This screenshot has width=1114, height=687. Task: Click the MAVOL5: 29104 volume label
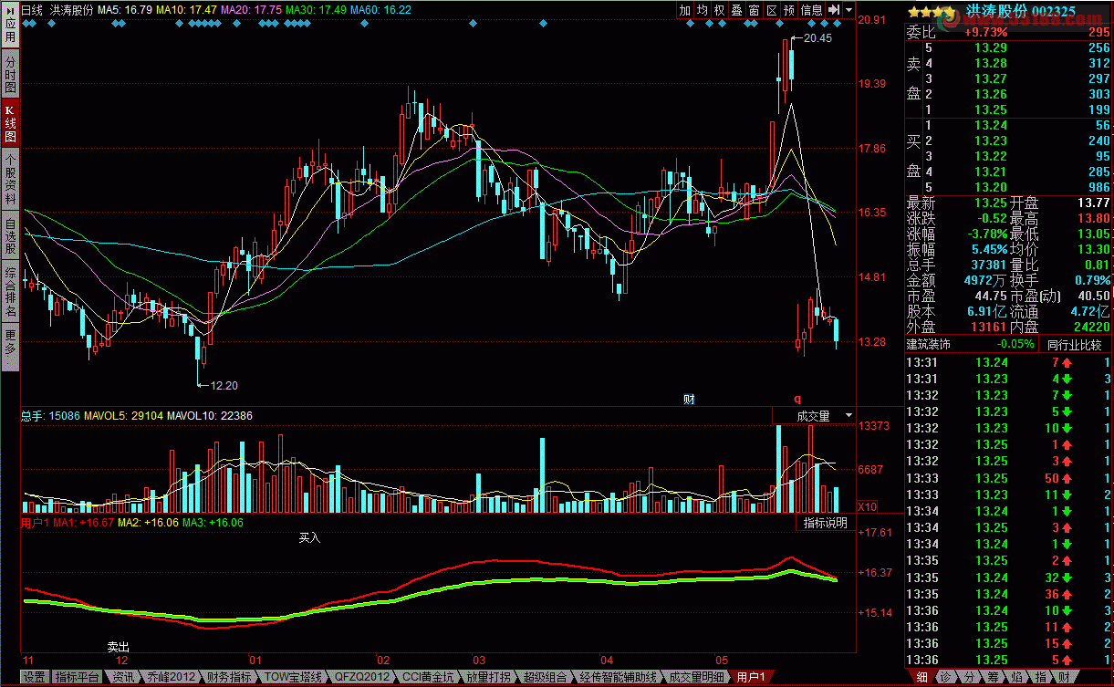click(x=123, y=415)
